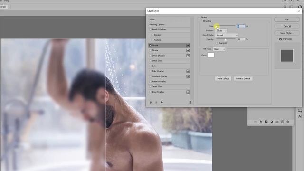
Task: Click the Cancel button
Action: (287, 26)
